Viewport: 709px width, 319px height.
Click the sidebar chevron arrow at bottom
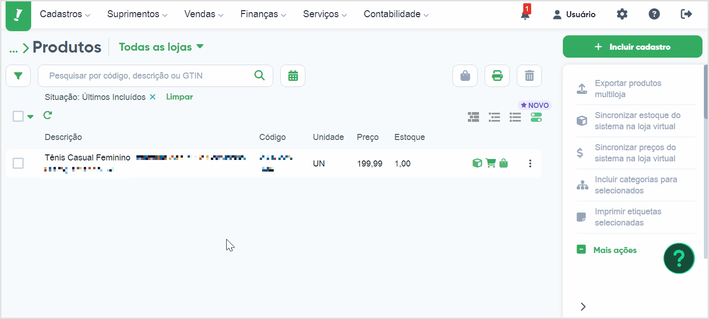(583, 306)
